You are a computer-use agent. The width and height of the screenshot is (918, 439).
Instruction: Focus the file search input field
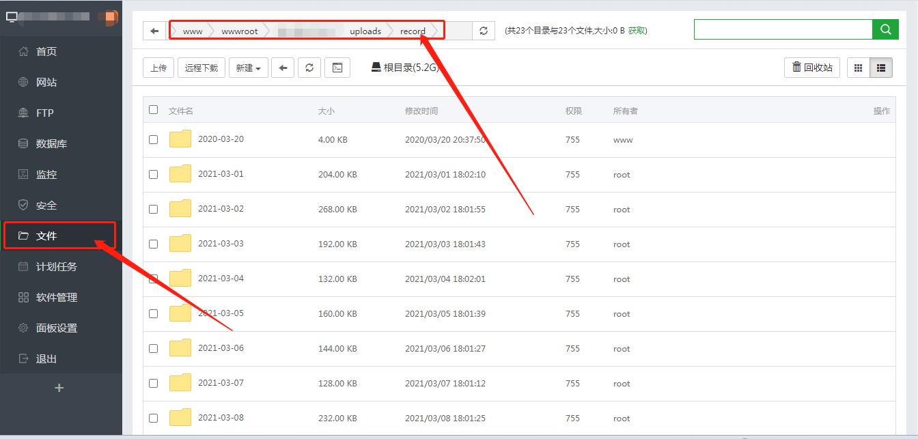tap(783, 29)
